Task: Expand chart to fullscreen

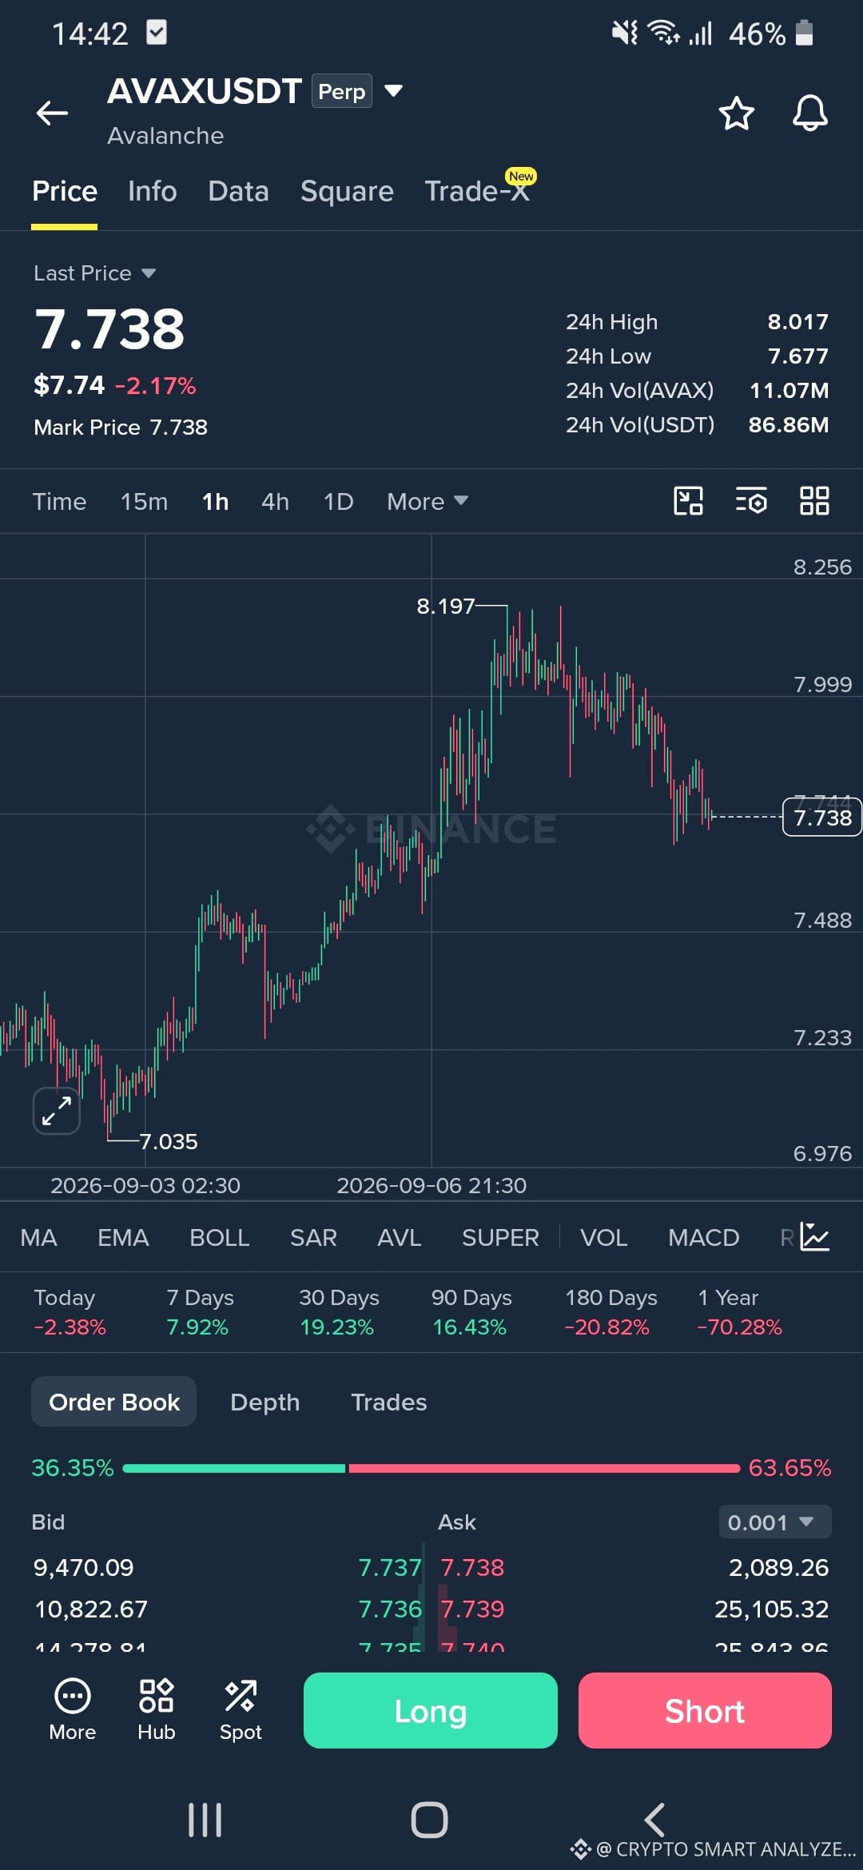Action: tap(57, 1110)
